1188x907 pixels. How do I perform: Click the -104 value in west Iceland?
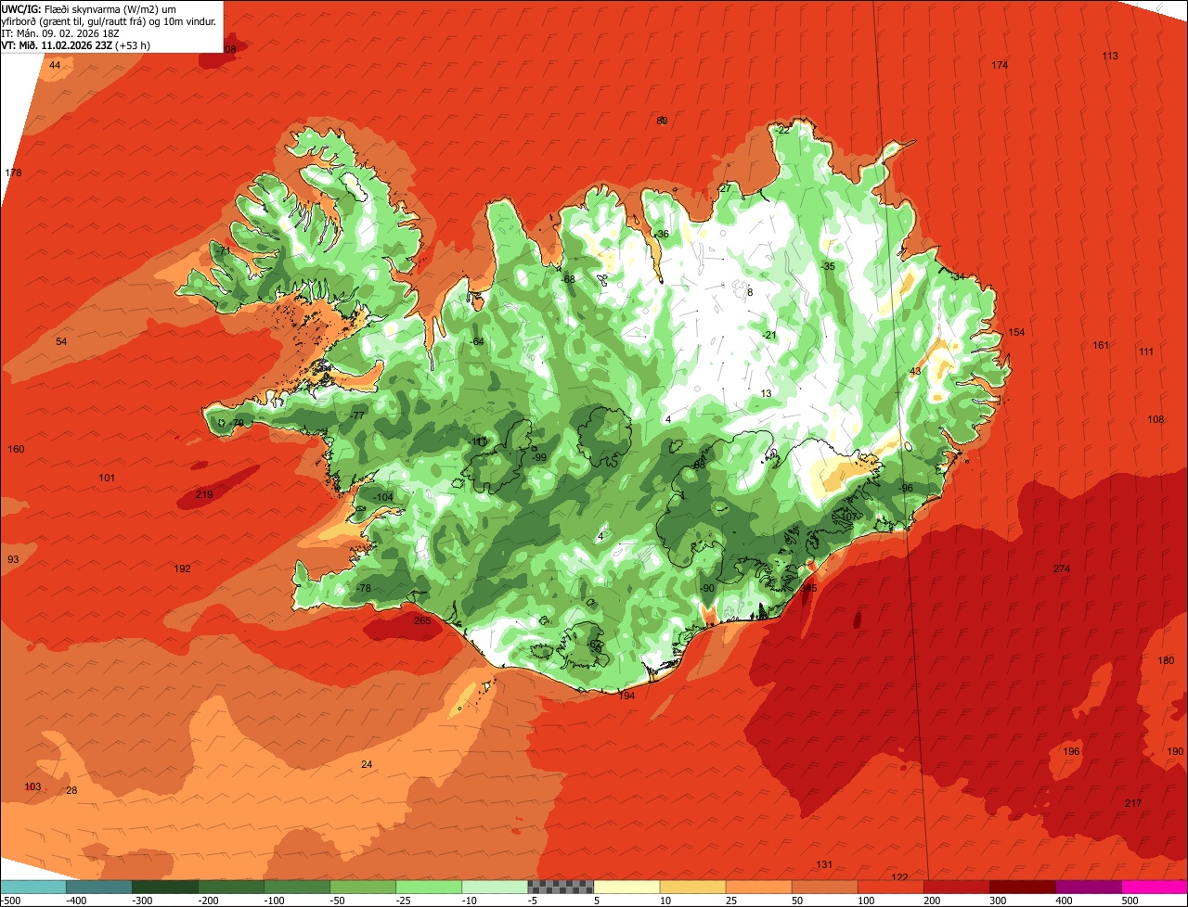(382, 498)
